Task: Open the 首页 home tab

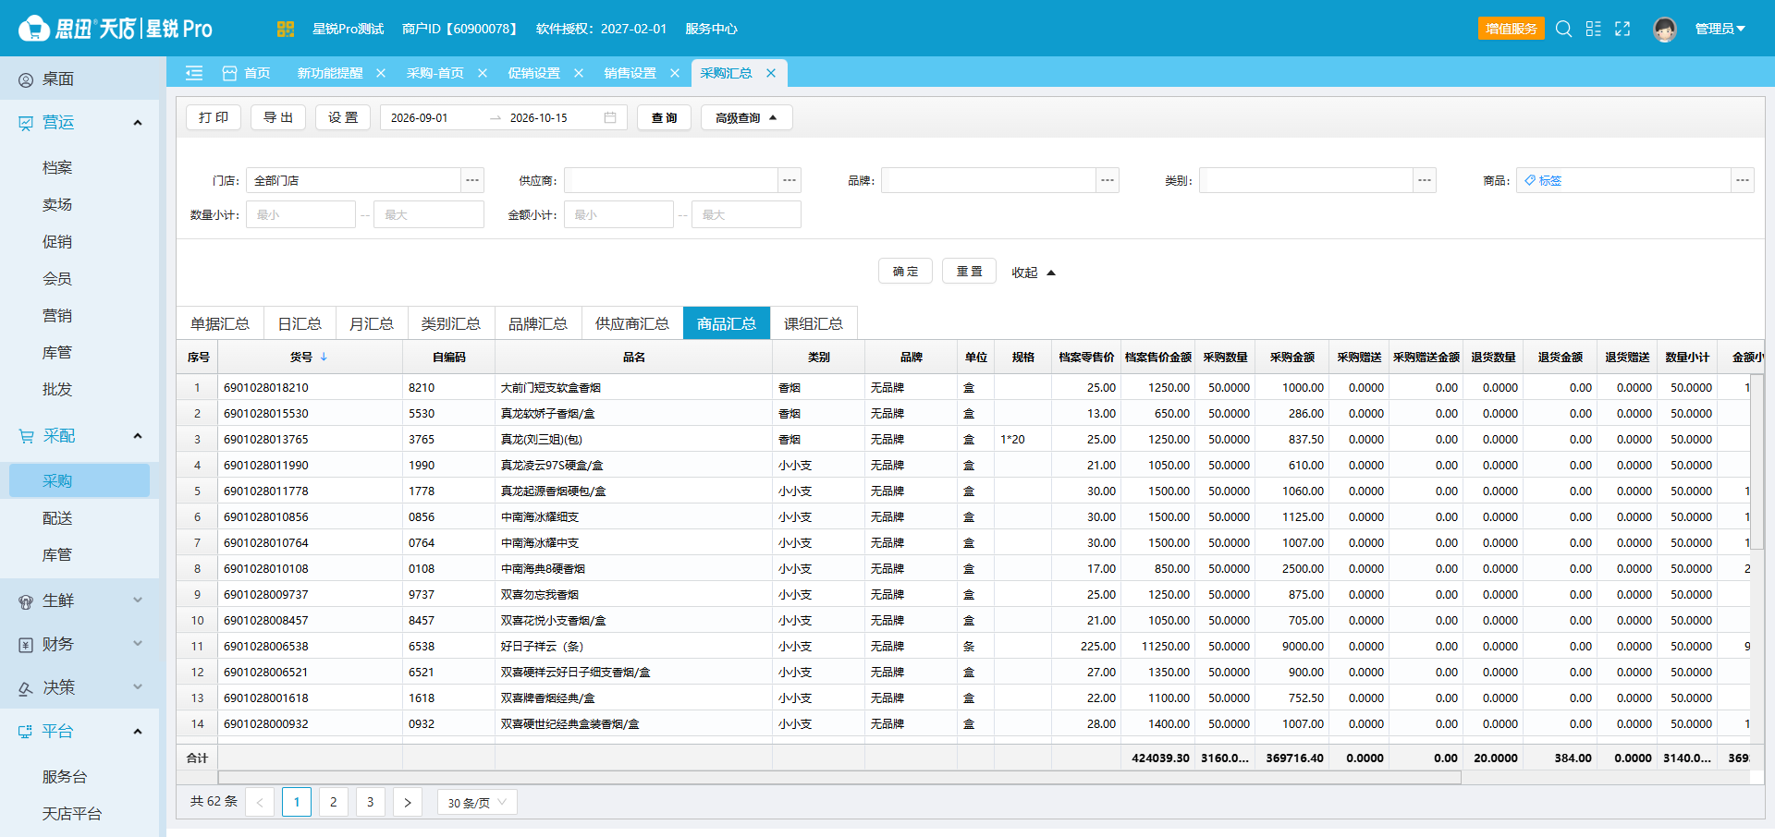Action: (247, 73)
